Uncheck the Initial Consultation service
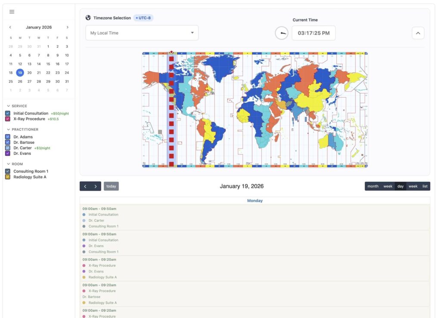This screenshot has width=441, height=318. click(x=8, y=114)
